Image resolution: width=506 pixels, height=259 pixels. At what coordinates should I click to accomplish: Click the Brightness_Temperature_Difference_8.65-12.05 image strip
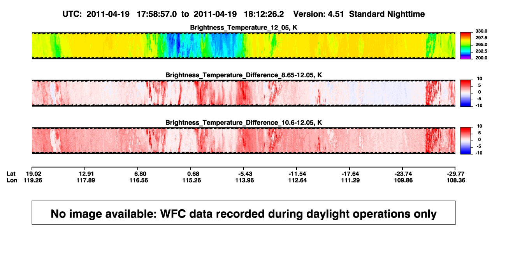point(243,93)
